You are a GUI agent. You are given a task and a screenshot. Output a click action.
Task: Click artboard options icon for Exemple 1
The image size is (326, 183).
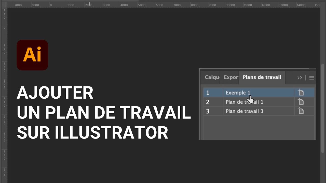[301, 93]
